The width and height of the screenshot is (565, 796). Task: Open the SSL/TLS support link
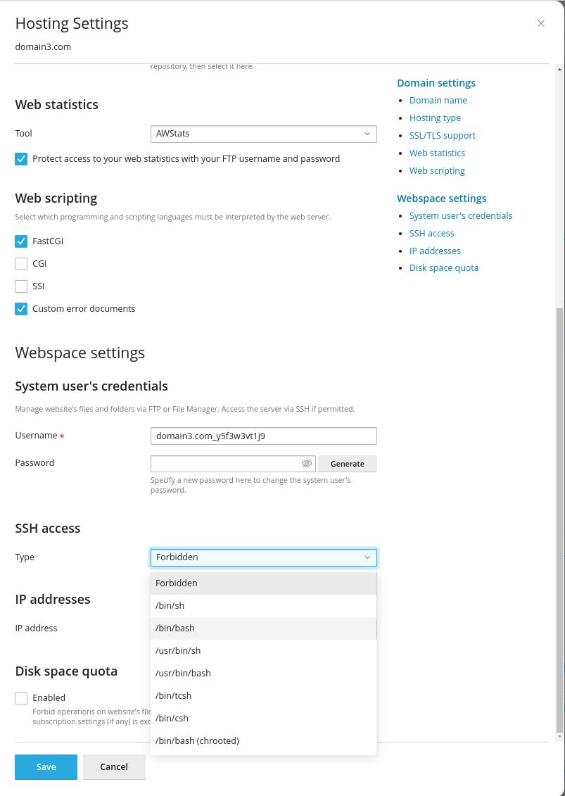click(x=442, y=135)
